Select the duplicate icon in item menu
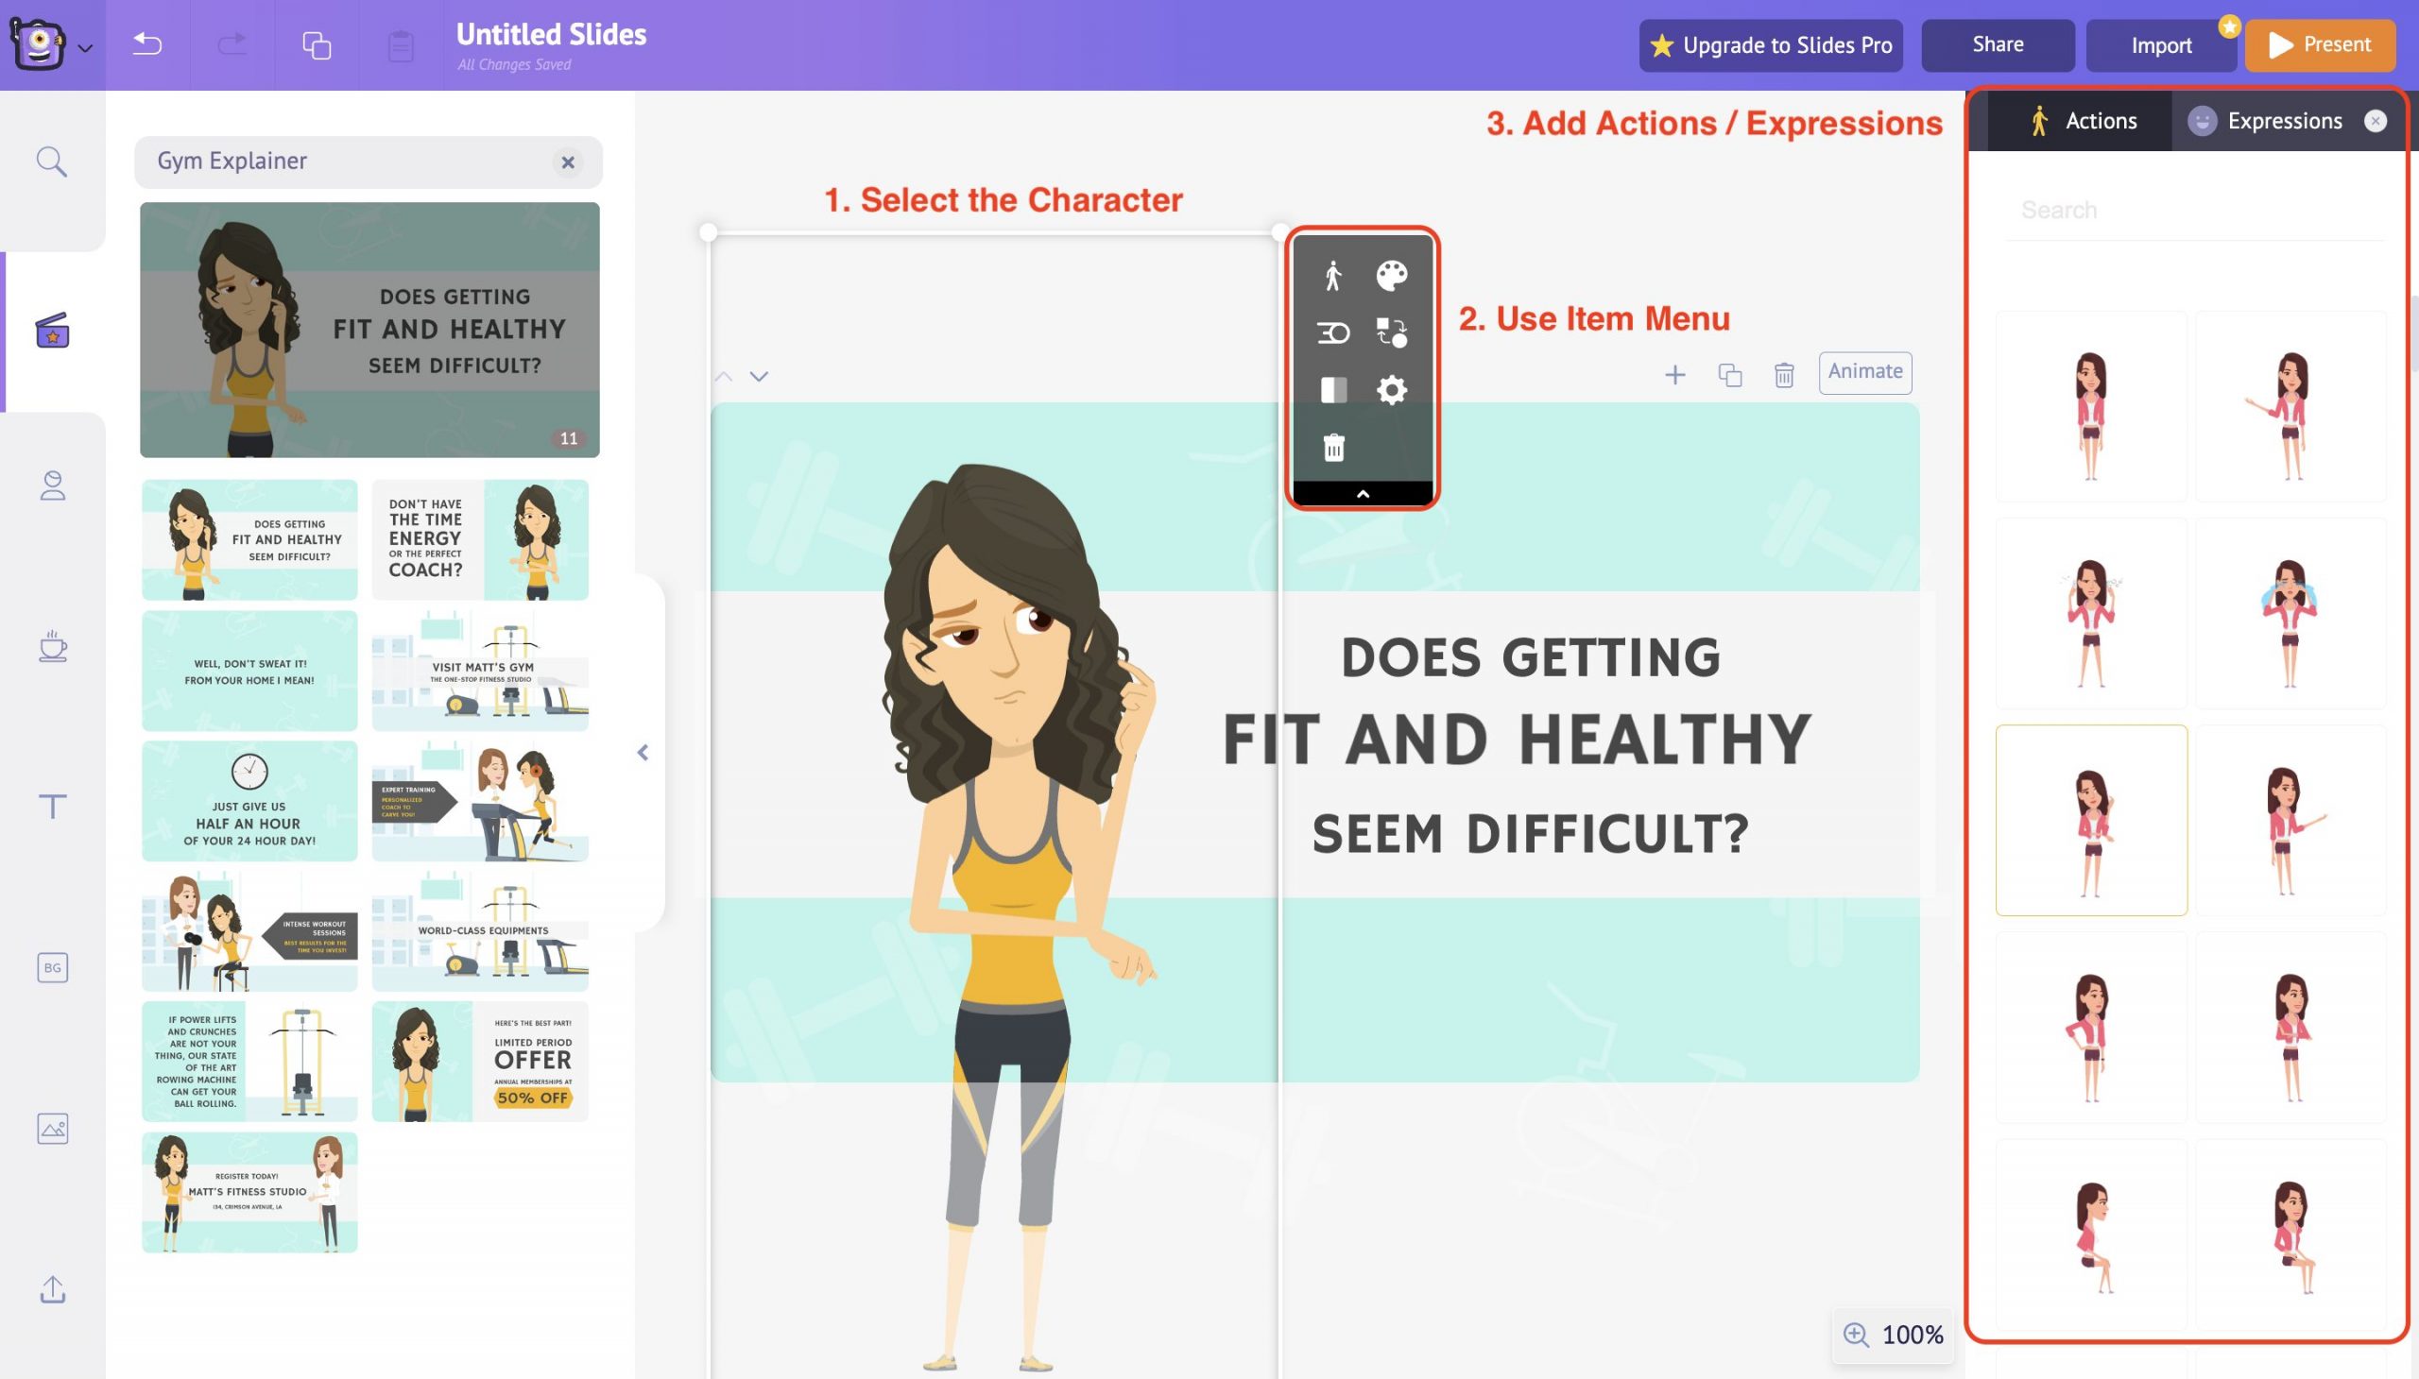This screenshot has height=1379, width=2419. [x=1728, y=374]
